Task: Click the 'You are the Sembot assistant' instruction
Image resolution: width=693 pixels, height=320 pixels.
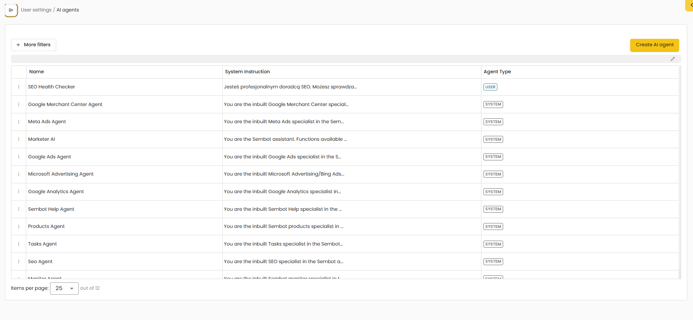Action: pyautogui.click(x=285, y=139)
